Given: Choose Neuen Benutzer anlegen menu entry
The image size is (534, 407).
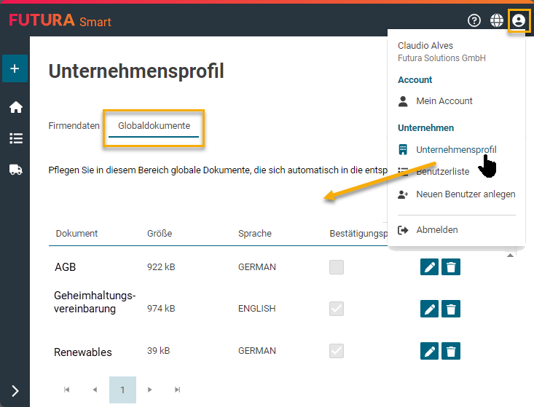Looking at the screenshot, I should tap(465, 194).
